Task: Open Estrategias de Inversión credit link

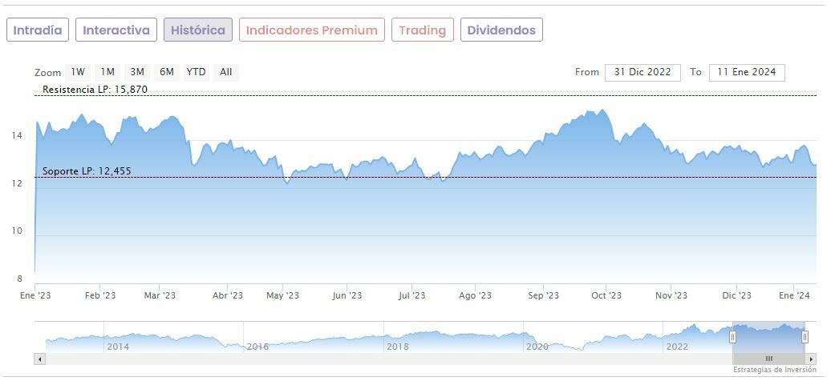Action: (773, 370)
